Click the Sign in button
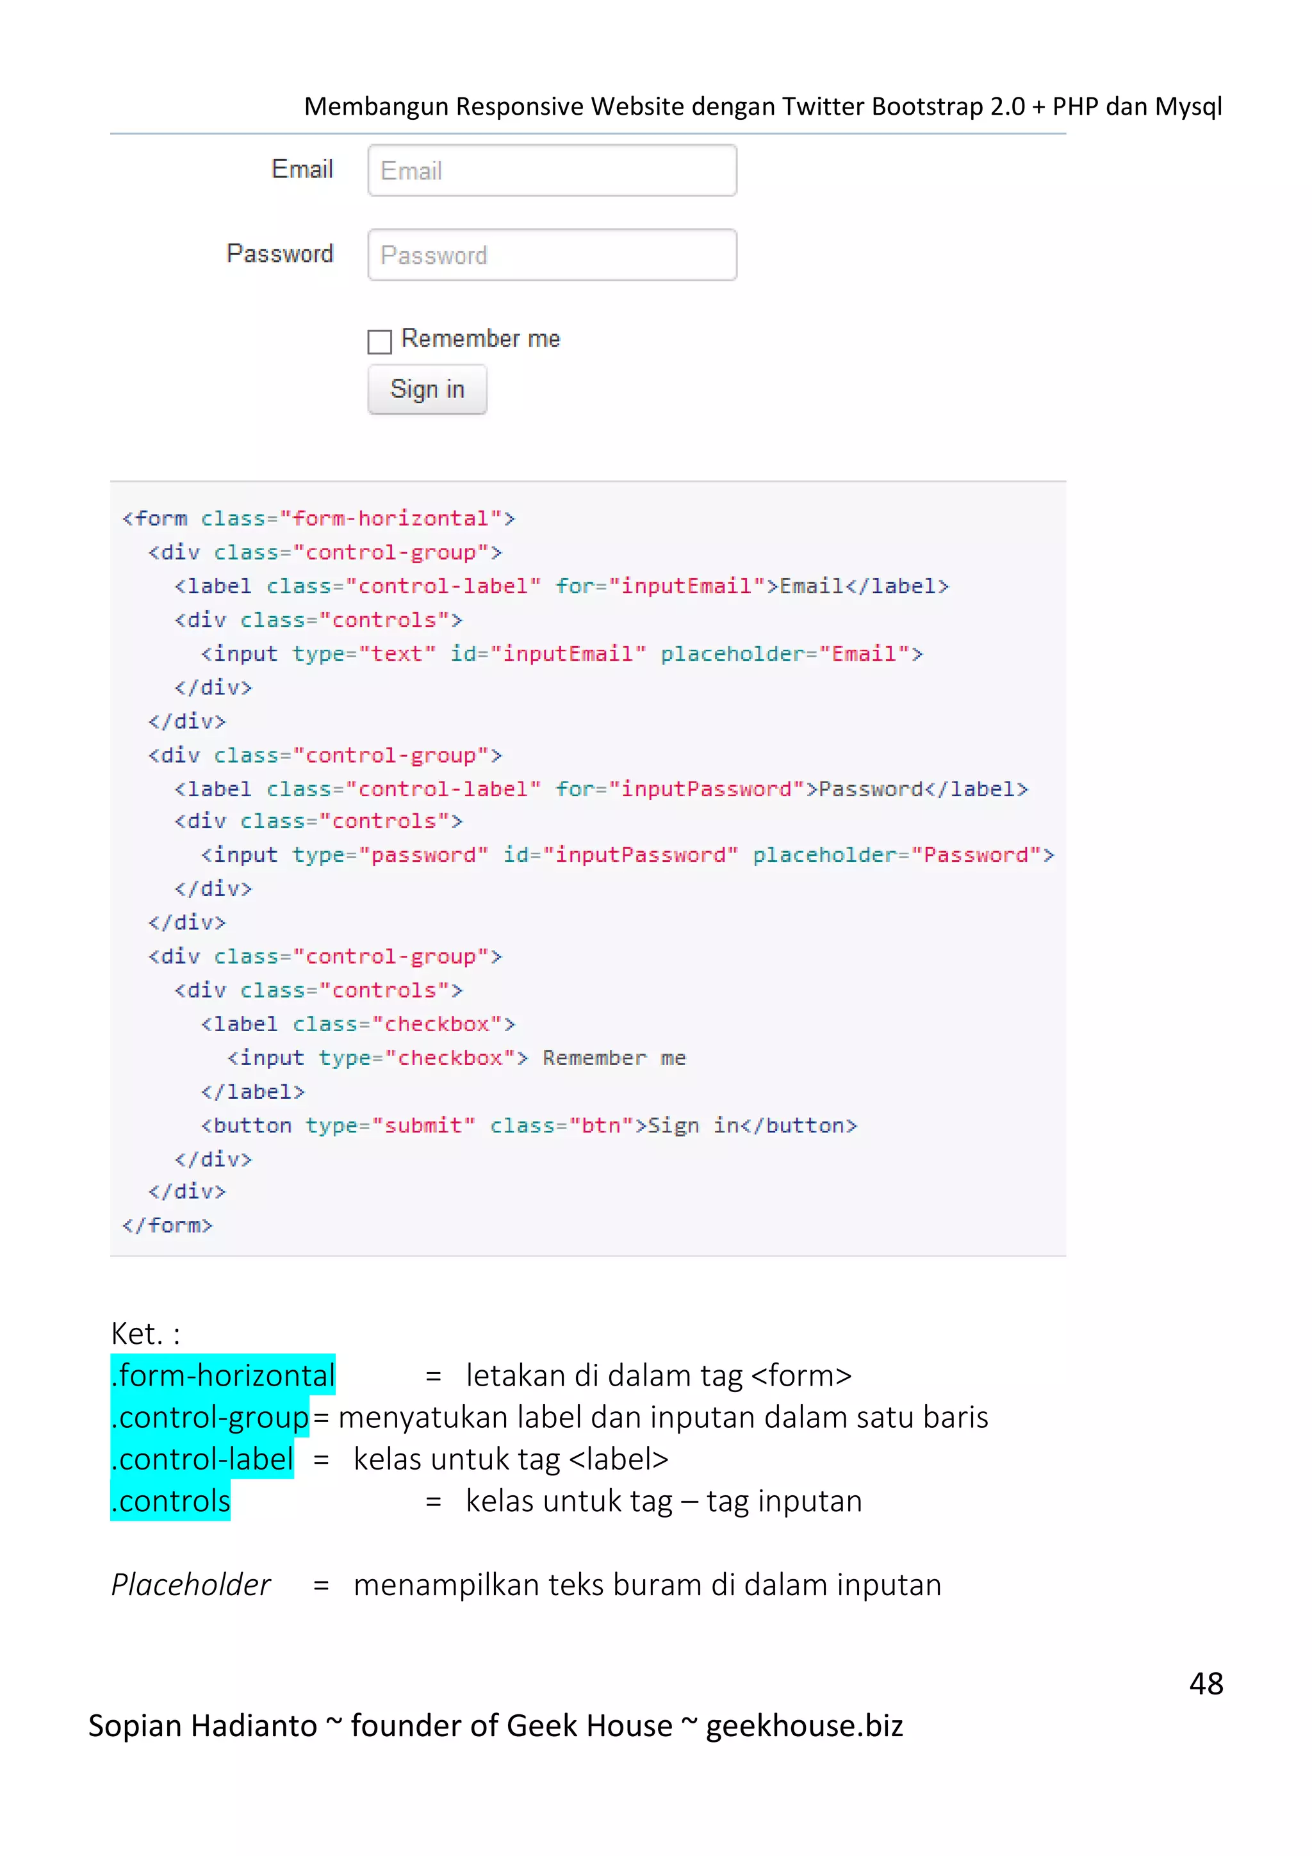Screen dimensions: 1312x1856 pos(427,390)
